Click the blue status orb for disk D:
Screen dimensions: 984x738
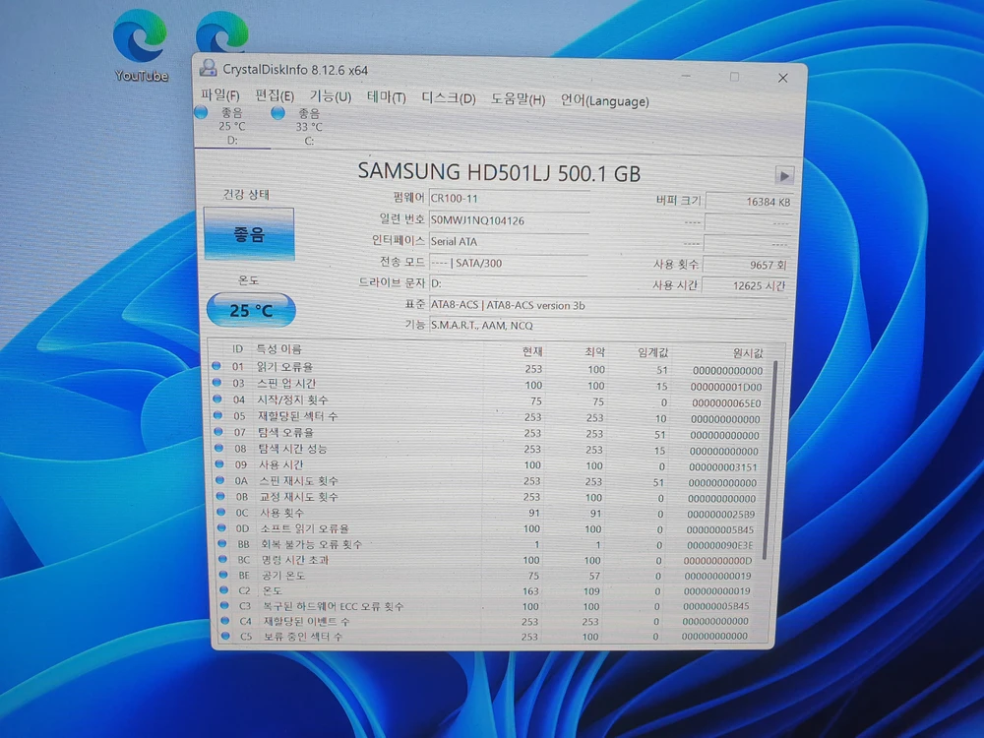click(201, 112)
